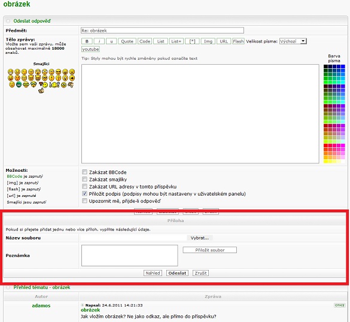Screen dimensions: 350x322
Task: Click into the Poznámka text area
Action: (130, 256)
